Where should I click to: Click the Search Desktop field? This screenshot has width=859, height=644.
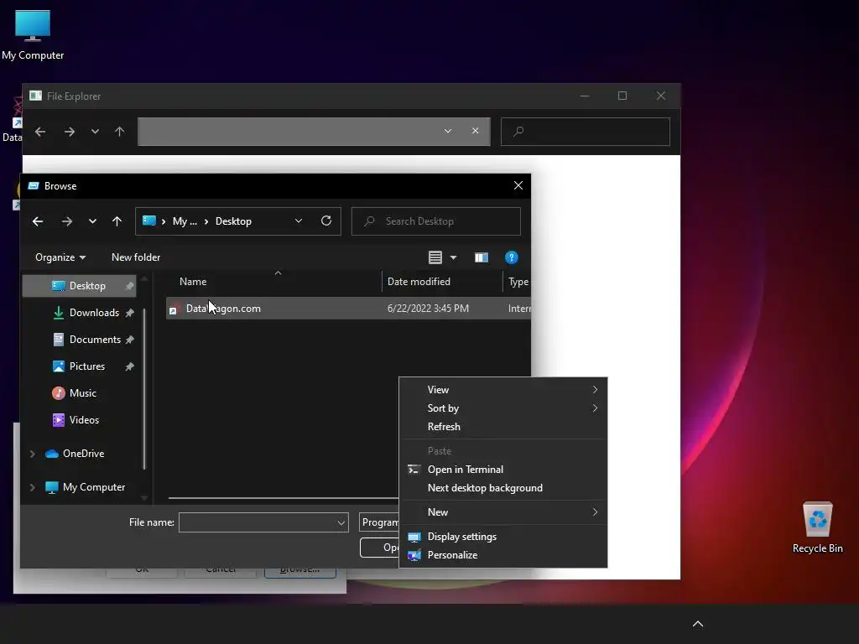(x=436, y=221)
